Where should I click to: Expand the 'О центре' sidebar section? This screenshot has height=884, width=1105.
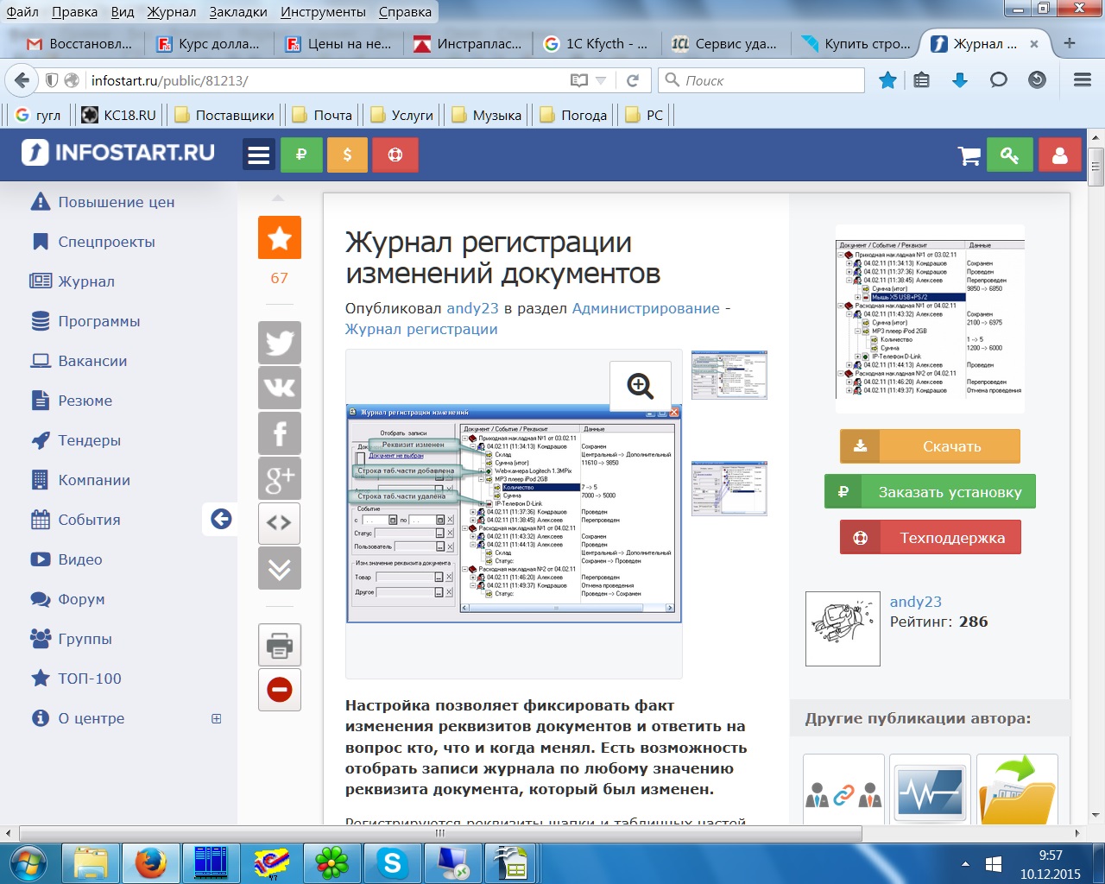point(216,718)
